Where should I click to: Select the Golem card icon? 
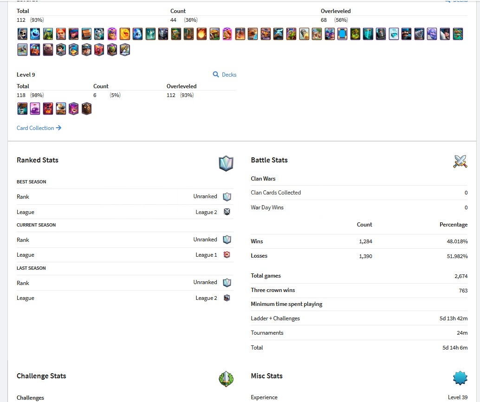48,50
